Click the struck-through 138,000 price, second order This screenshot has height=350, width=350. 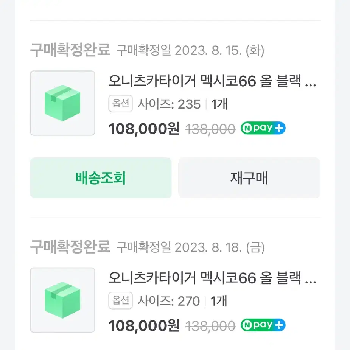[x=210, y=326]
